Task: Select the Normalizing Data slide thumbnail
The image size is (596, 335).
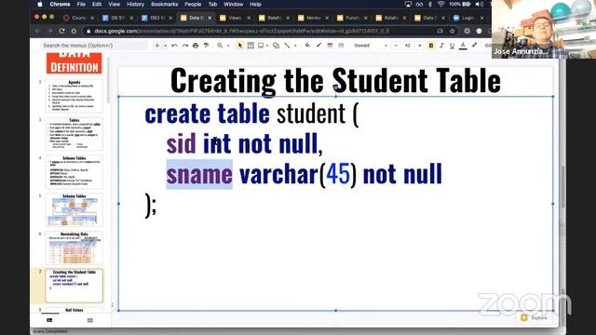Action: point(74,248)
